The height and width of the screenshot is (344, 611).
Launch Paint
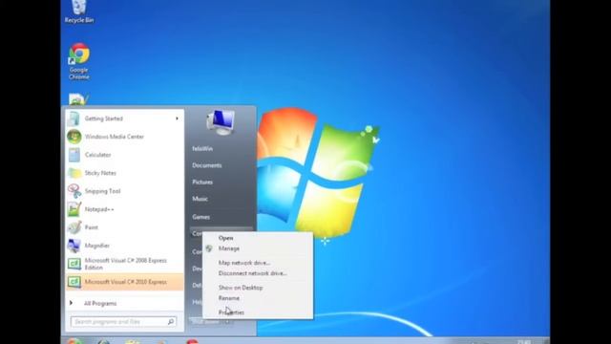124,227
